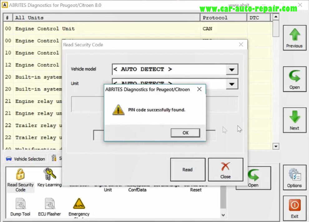This screenshot has height=222, width=309.
Task: Click the red X Close button
Action: tap(226, 170)
